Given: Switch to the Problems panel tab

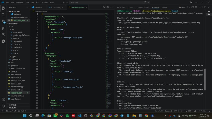Looking at the screenshot, I should (121, 7).
